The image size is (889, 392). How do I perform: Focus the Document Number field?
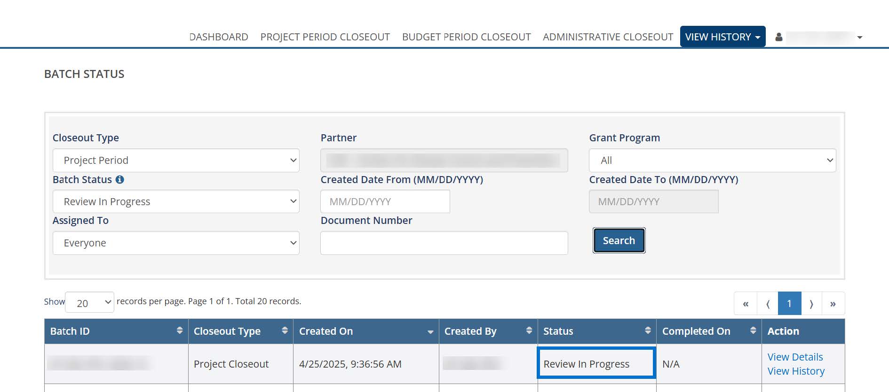(444, 243)
